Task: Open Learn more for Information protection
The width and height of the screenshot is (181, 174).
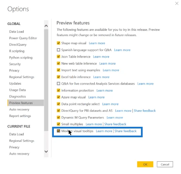Action: [105, 90]
